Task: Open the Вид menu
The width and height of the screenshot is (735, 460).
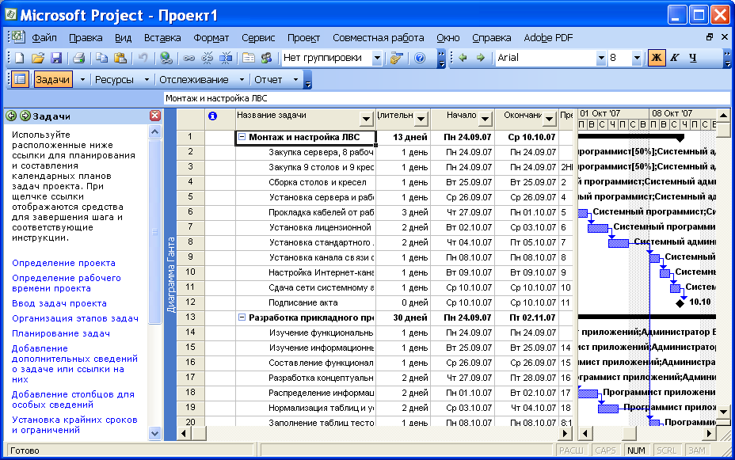Action: [x=123, y=38]
